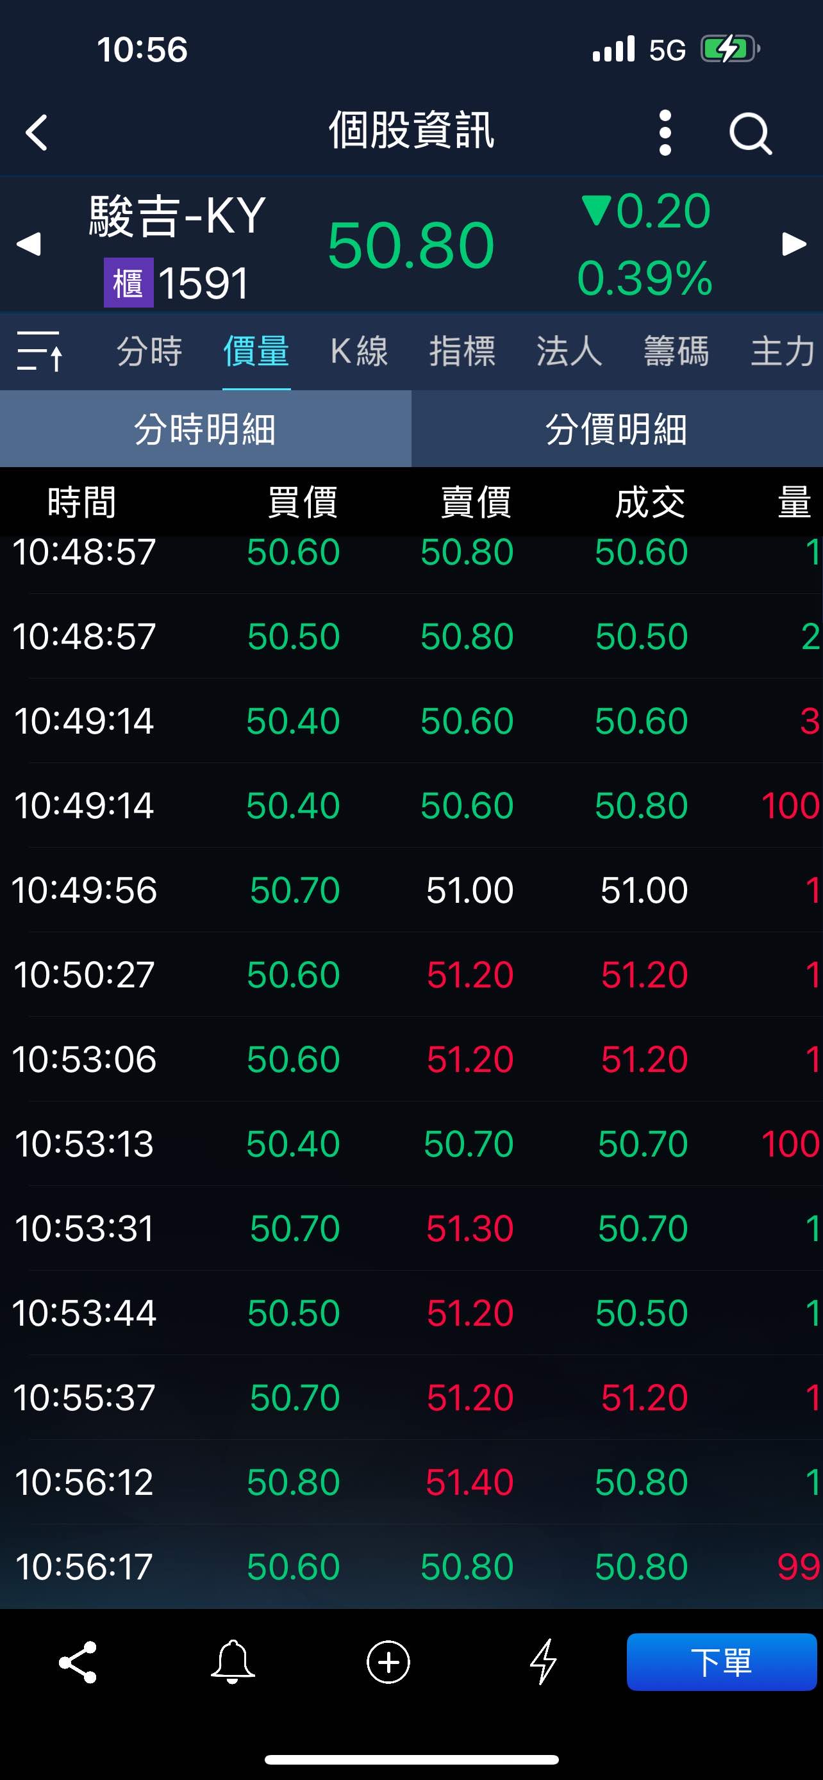823x1780 pixels.
Task: Tap the 10:56 status bar clock
Action: click(x=142, y=50)
